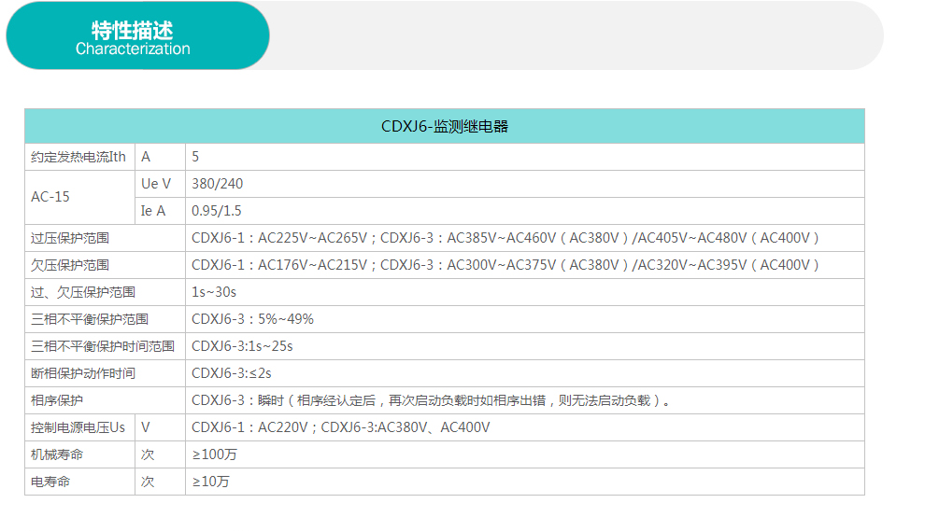
Task: Click the 相序保护 row description text
Action: pyautogui.click(x=431, y=400)
